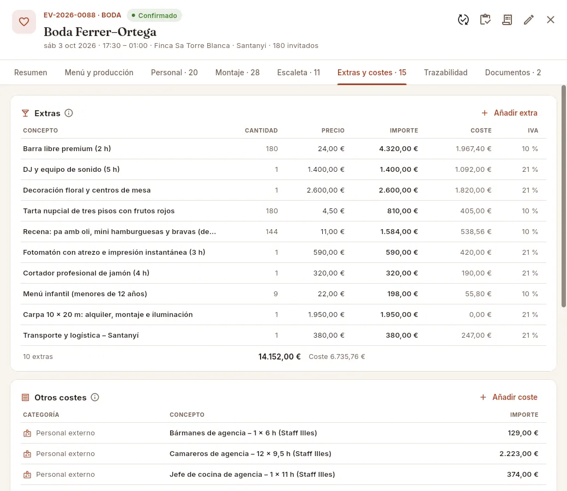The image size is (567, 491).
Task: Open the Documentos · 2 tab
Action: 513,73
